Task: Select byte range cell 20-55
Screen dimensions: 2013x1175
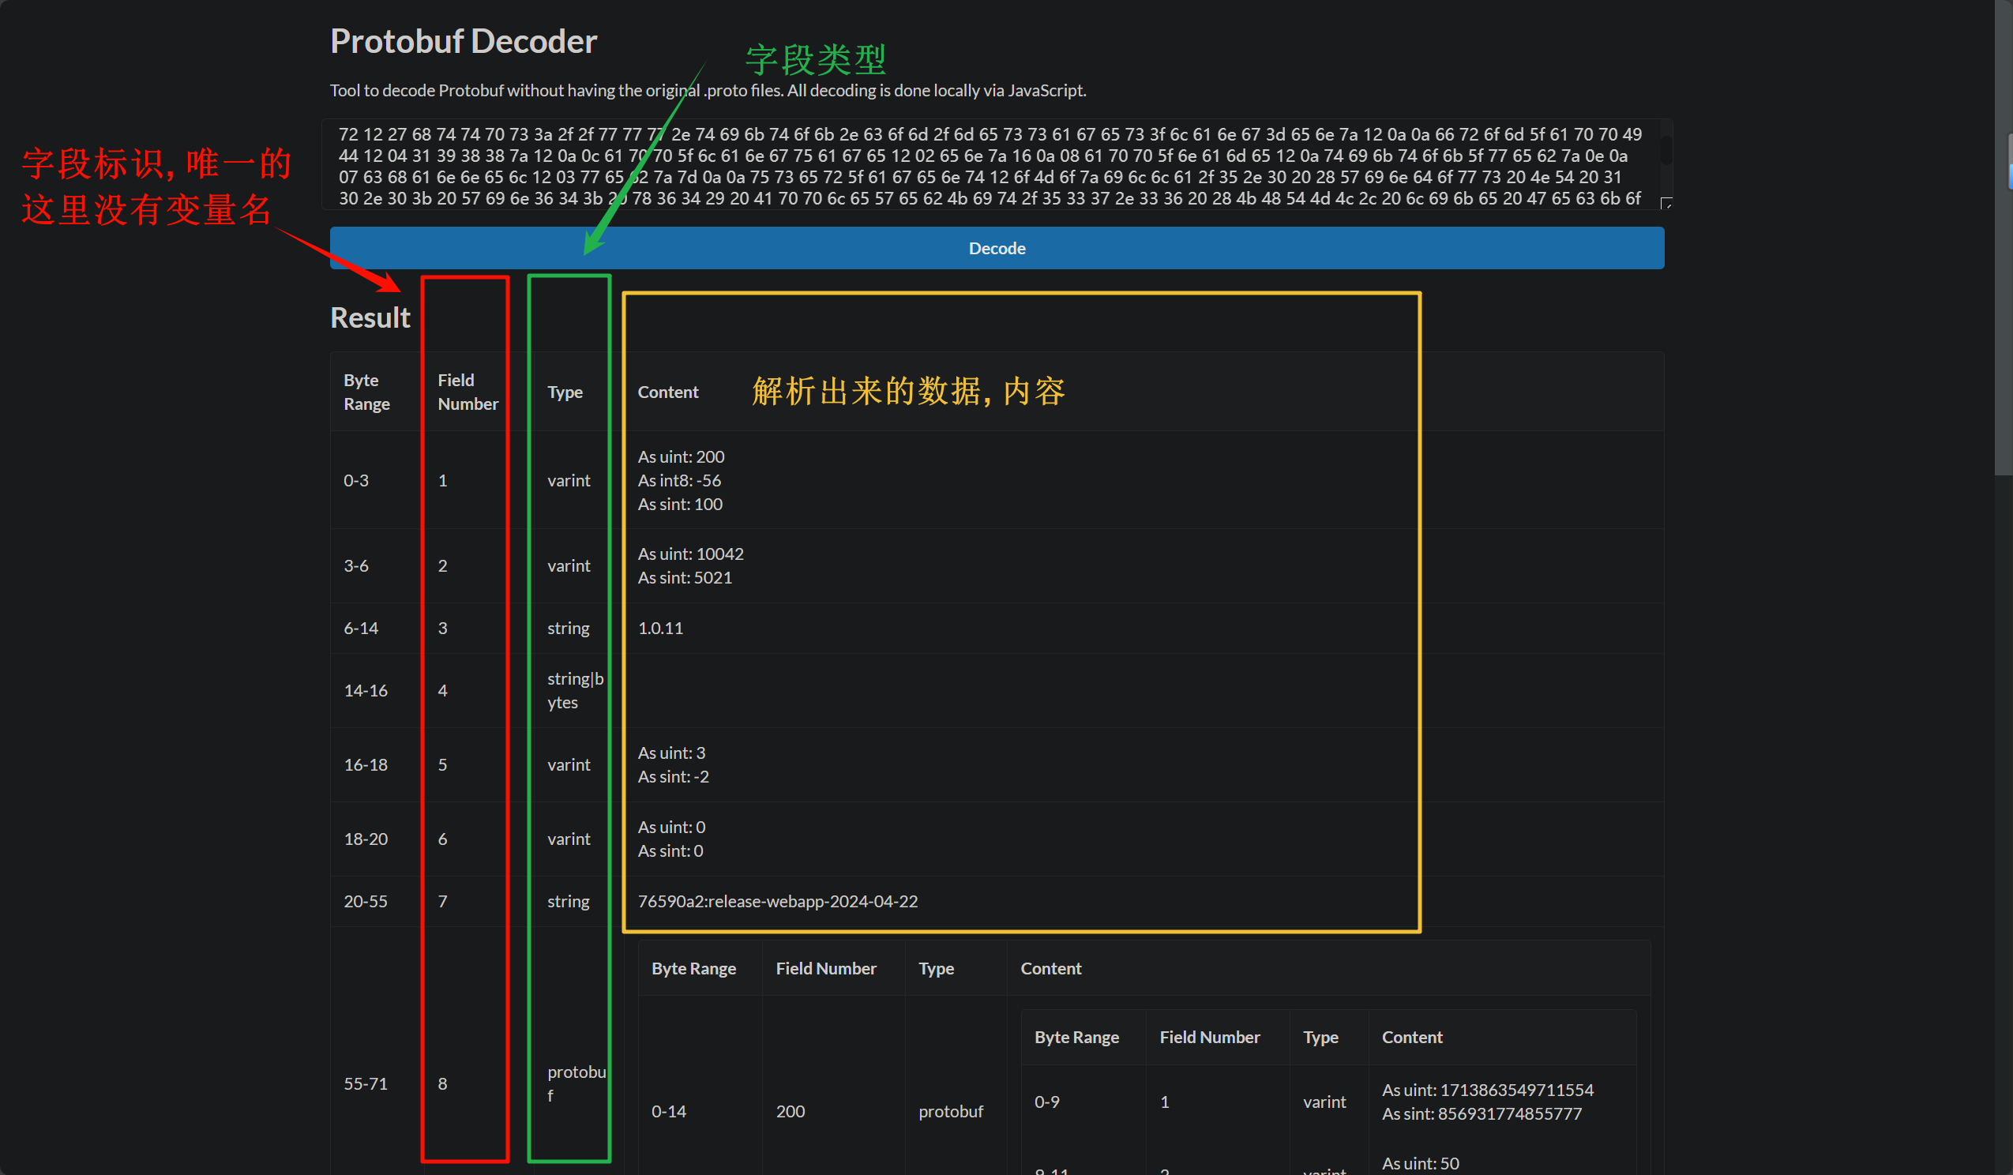Action: (366, 901)
